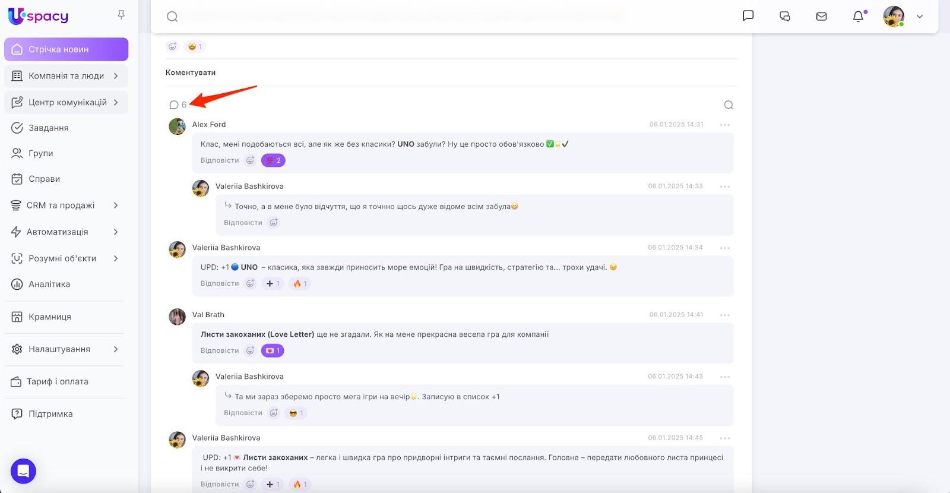
Task: Open the notifications bell
Action: coord(859,16)
